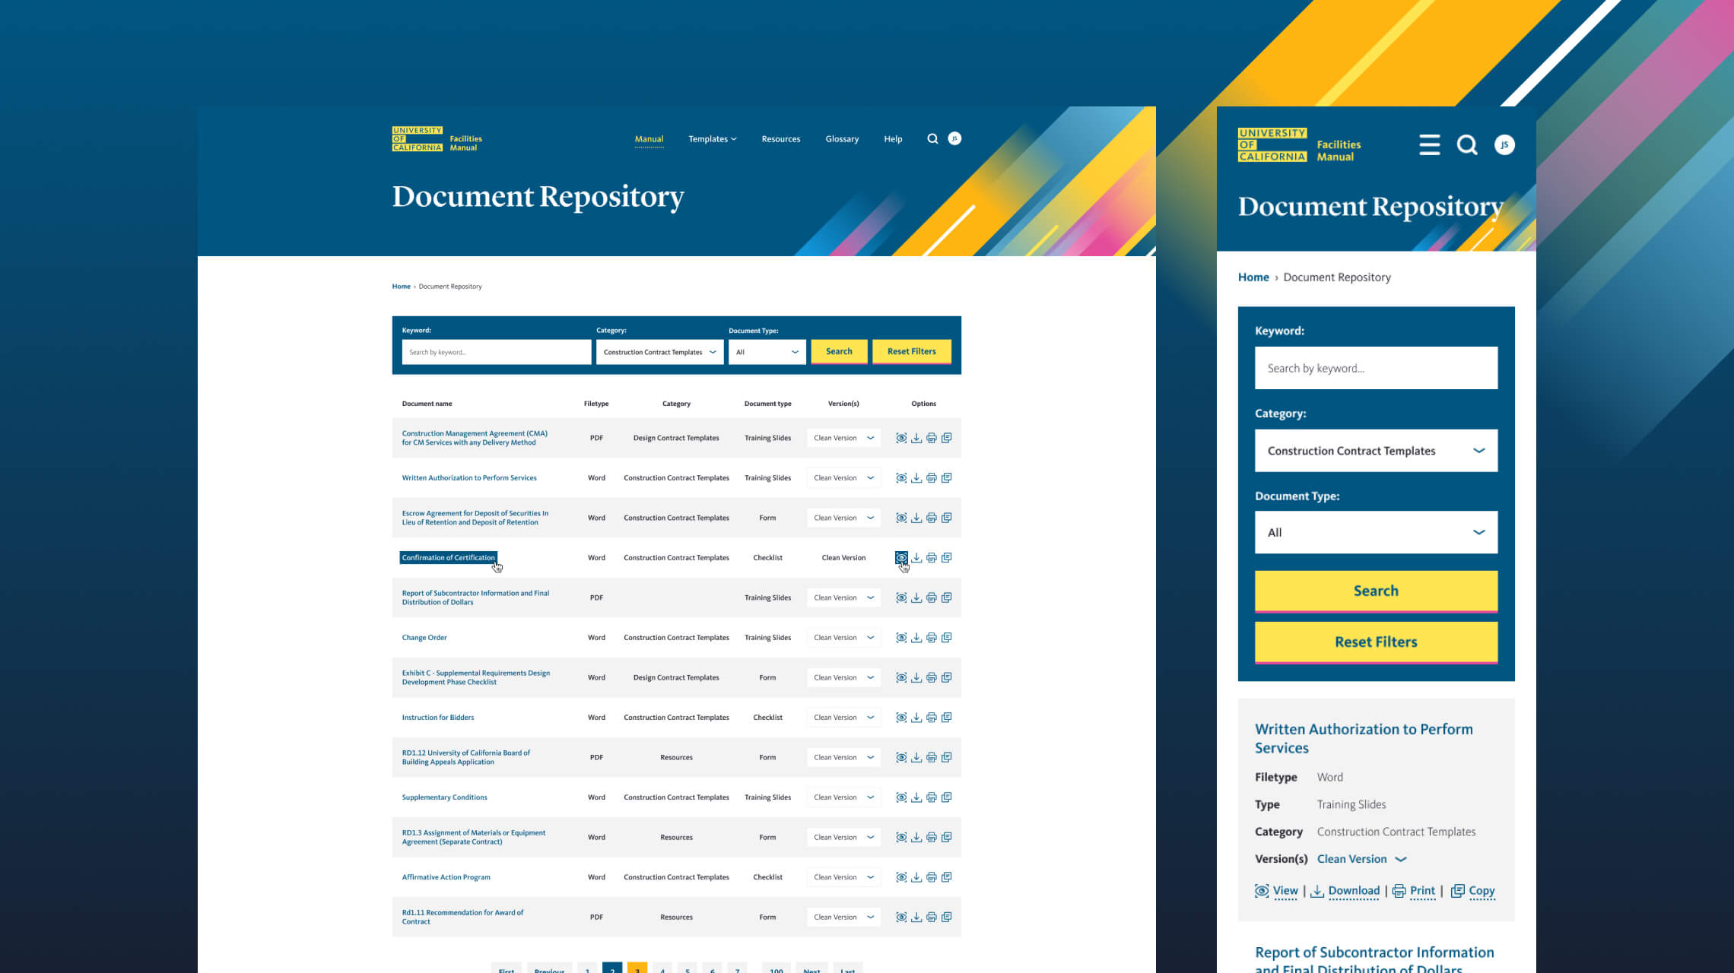Click the JS user avatar icon
Screen dimensions: 1734x973
(x=954, y=138)
